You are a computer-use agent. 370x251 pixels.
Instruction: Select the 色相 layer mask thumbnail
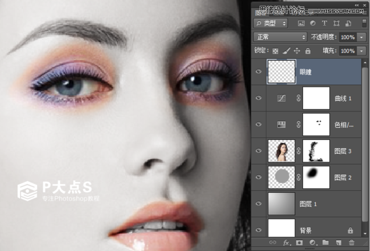point(316,125)
